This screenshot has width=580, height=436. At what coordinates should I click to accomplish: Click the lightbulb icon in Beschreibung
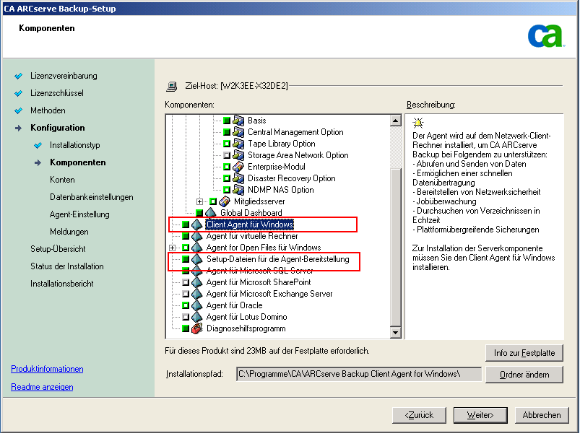click(x=418, y=123)
